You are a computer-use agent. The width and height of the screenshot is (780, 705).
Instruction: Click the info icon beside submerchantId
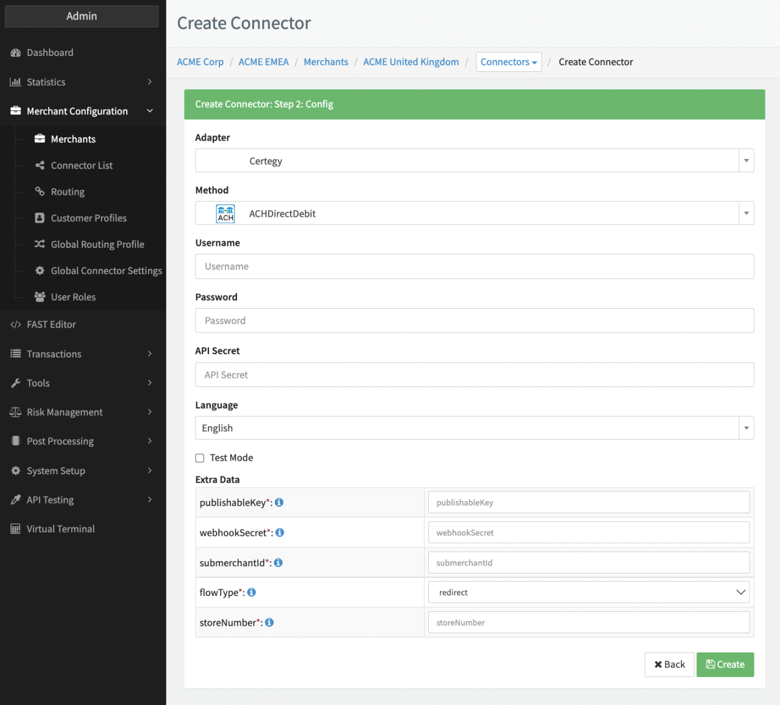click(278, 563)
